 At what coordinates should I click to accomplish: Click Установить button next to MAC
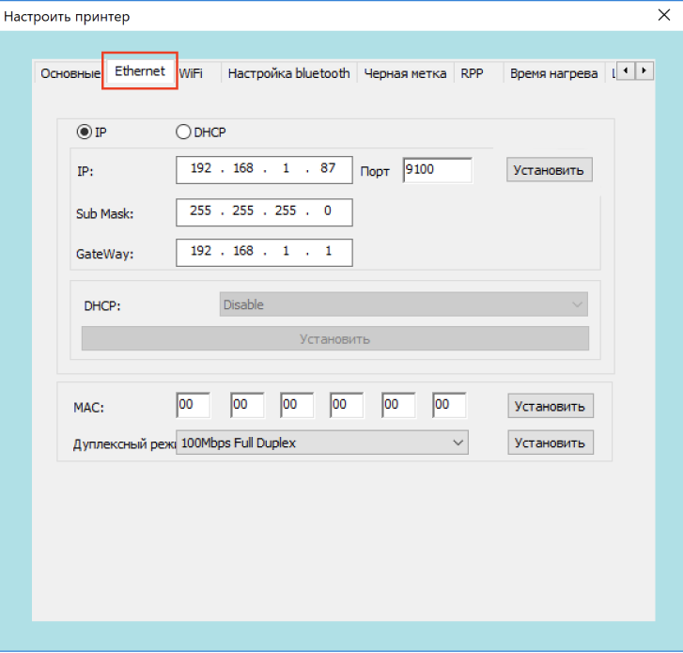point(550,406)
